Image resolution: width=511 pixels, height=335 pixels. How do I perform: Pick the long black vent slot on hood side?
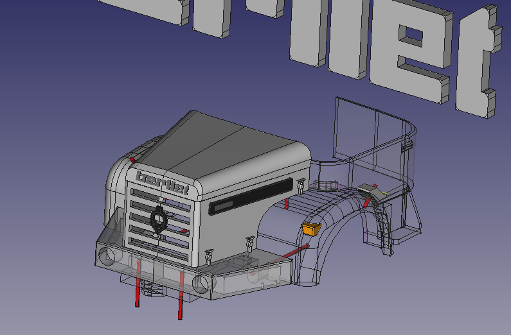coord(250,196)
